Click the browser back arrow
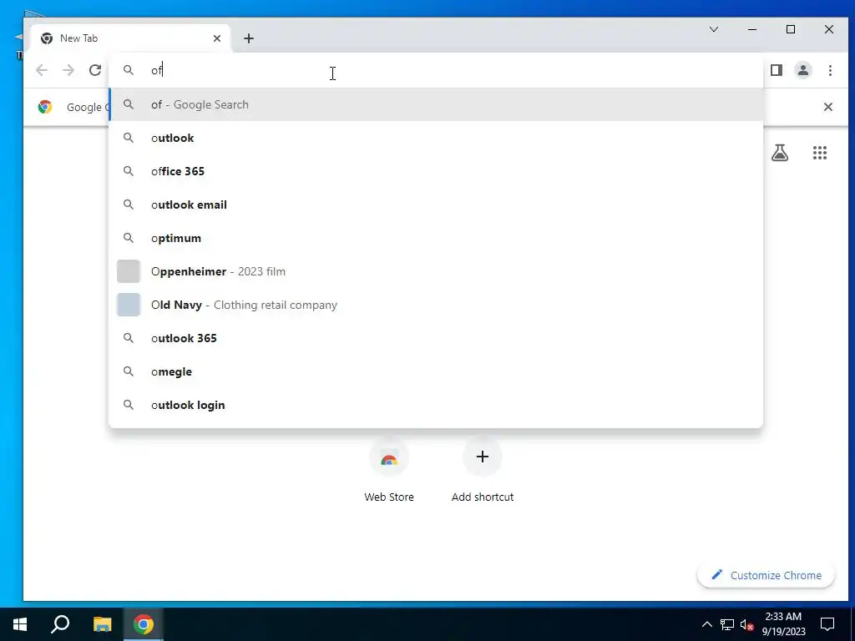Screen dimensions: 855x641 42,70
